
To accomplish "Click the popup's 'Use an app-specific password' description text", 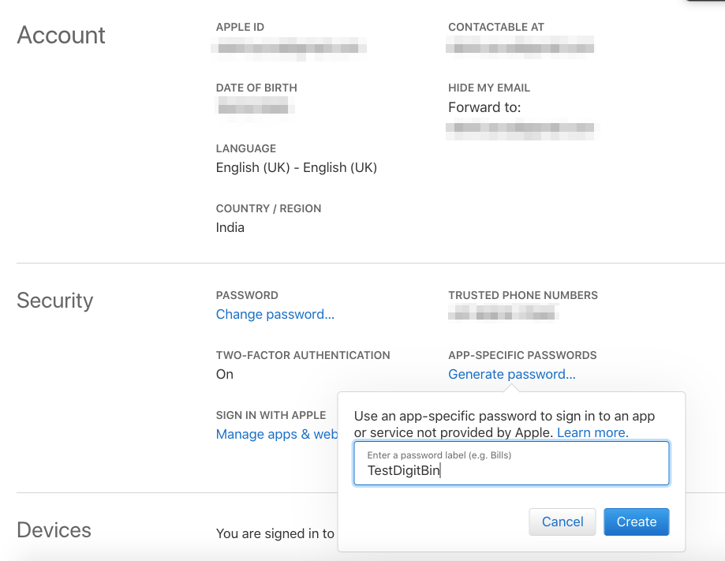I will coord(504,424).
